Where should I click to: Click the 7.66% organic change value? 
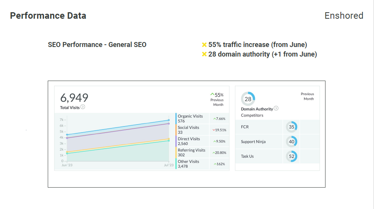tap(221, 118)
